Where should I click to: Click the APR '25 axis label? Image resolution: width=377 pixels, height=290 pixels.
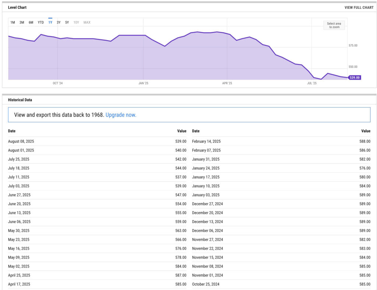(x=227, y=83)
